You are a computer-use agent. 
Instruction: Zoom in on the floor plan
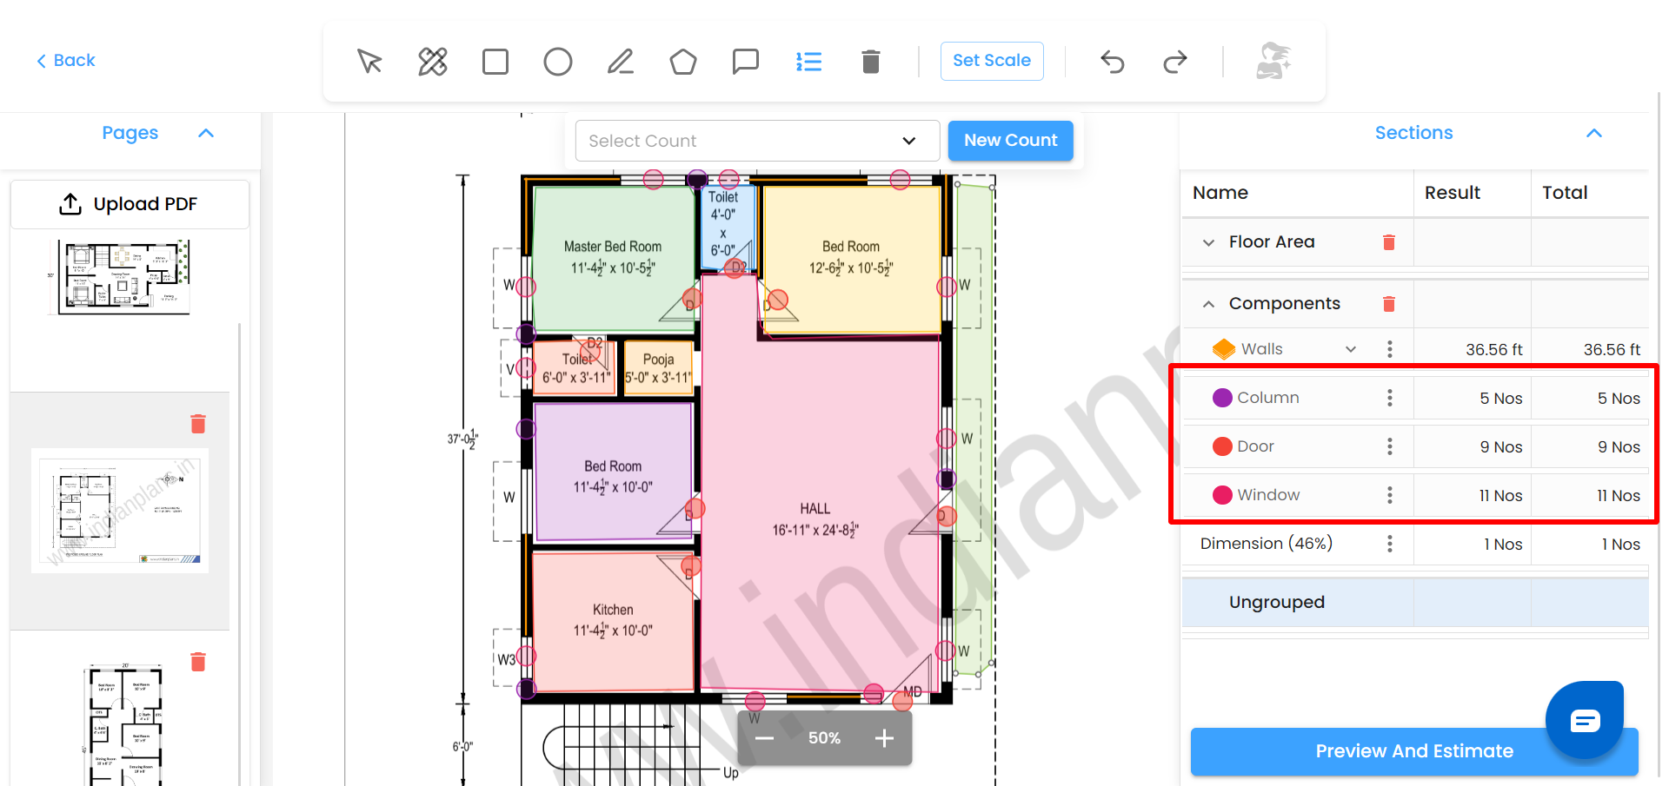coord(884,738)
